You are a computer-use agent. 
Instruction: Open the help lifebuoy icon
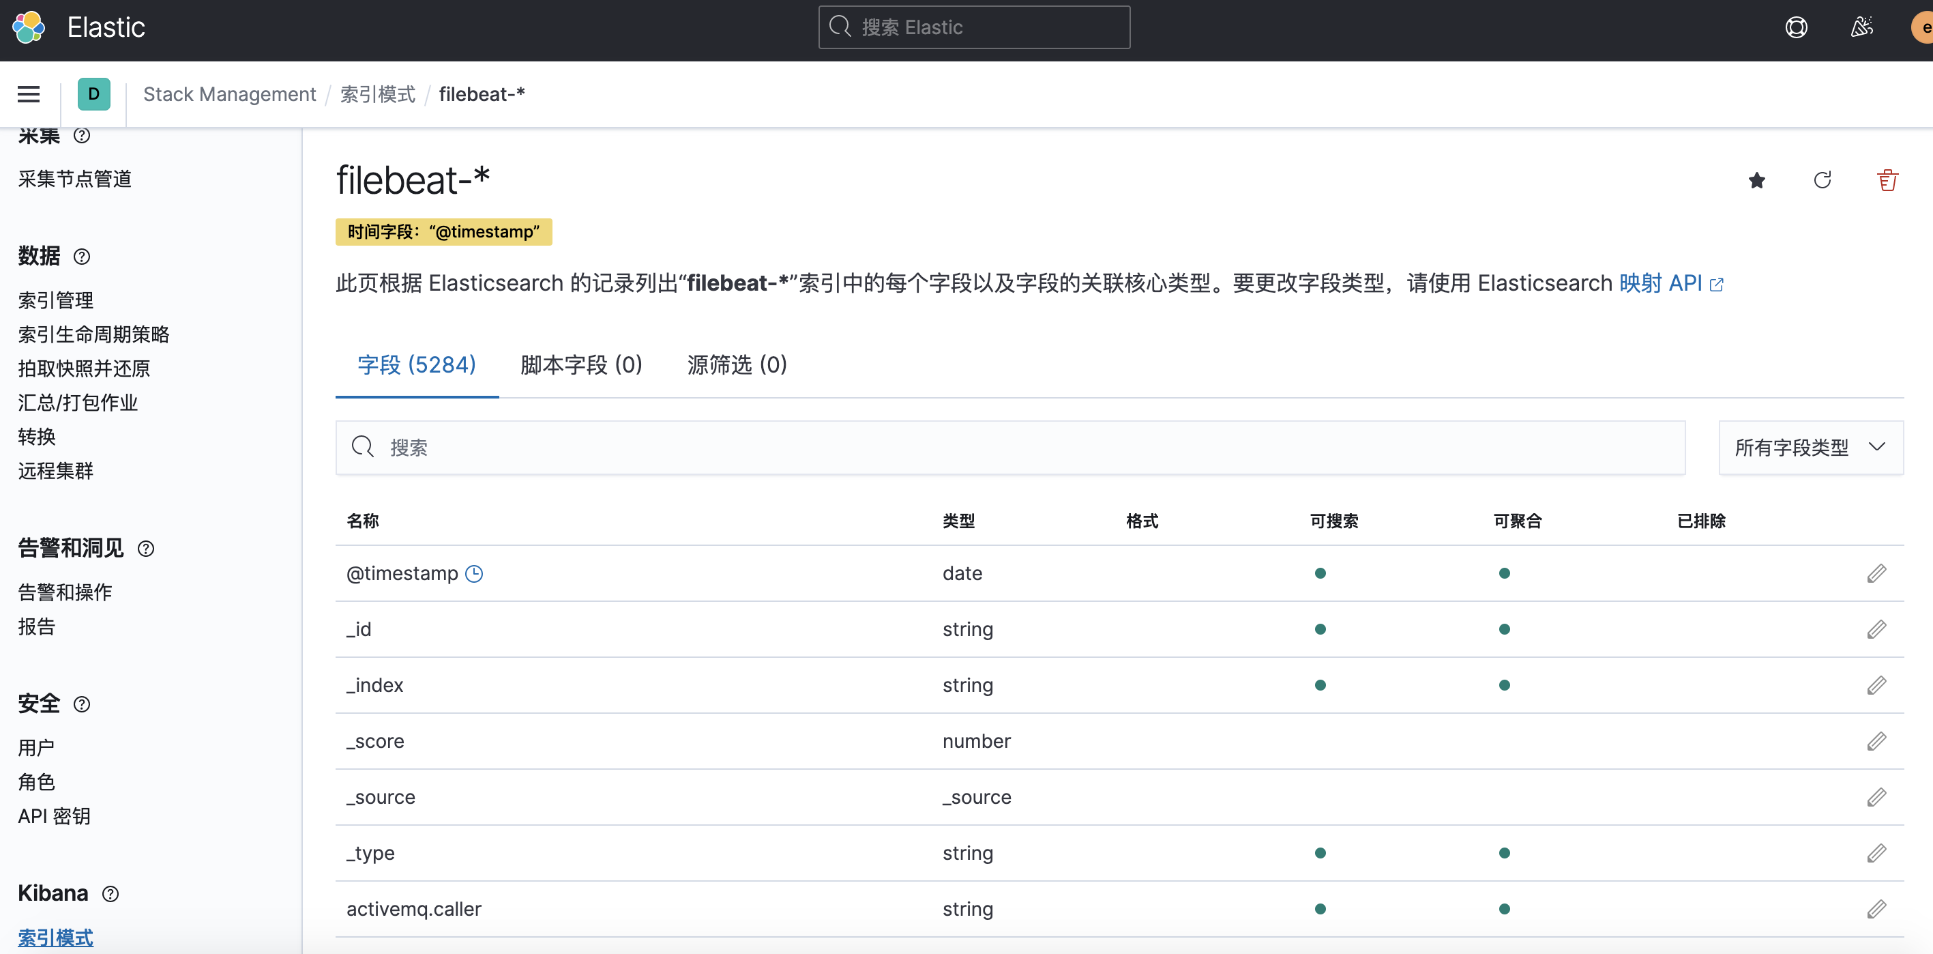(1797, 28)
